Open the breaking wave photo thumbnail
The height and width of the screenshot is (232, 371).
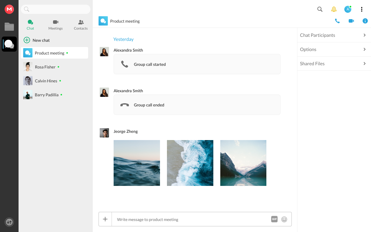tap(190, 163)
